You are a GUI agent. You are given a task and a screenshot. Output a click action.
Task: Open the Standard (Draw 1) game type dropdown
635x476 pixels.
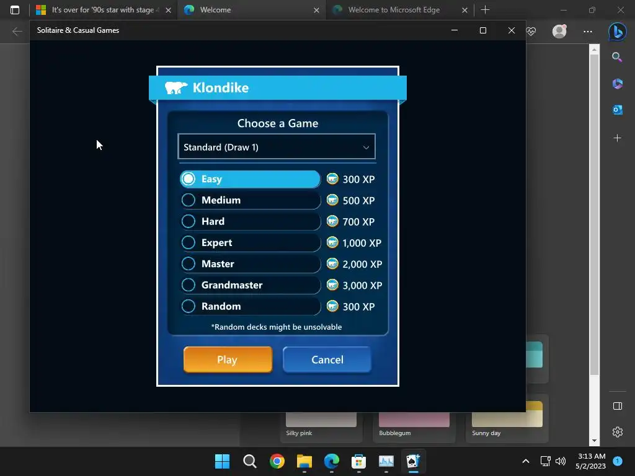coord(276,146)
